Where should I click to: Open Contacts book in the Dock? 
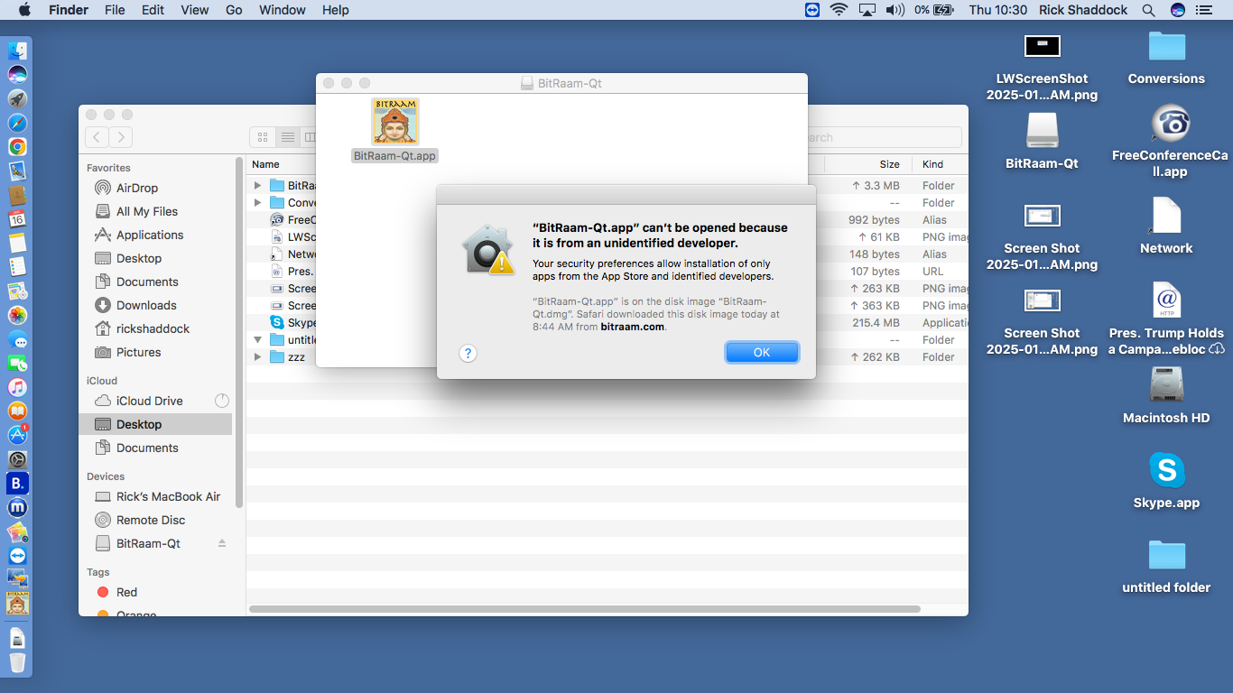(17, 195)
